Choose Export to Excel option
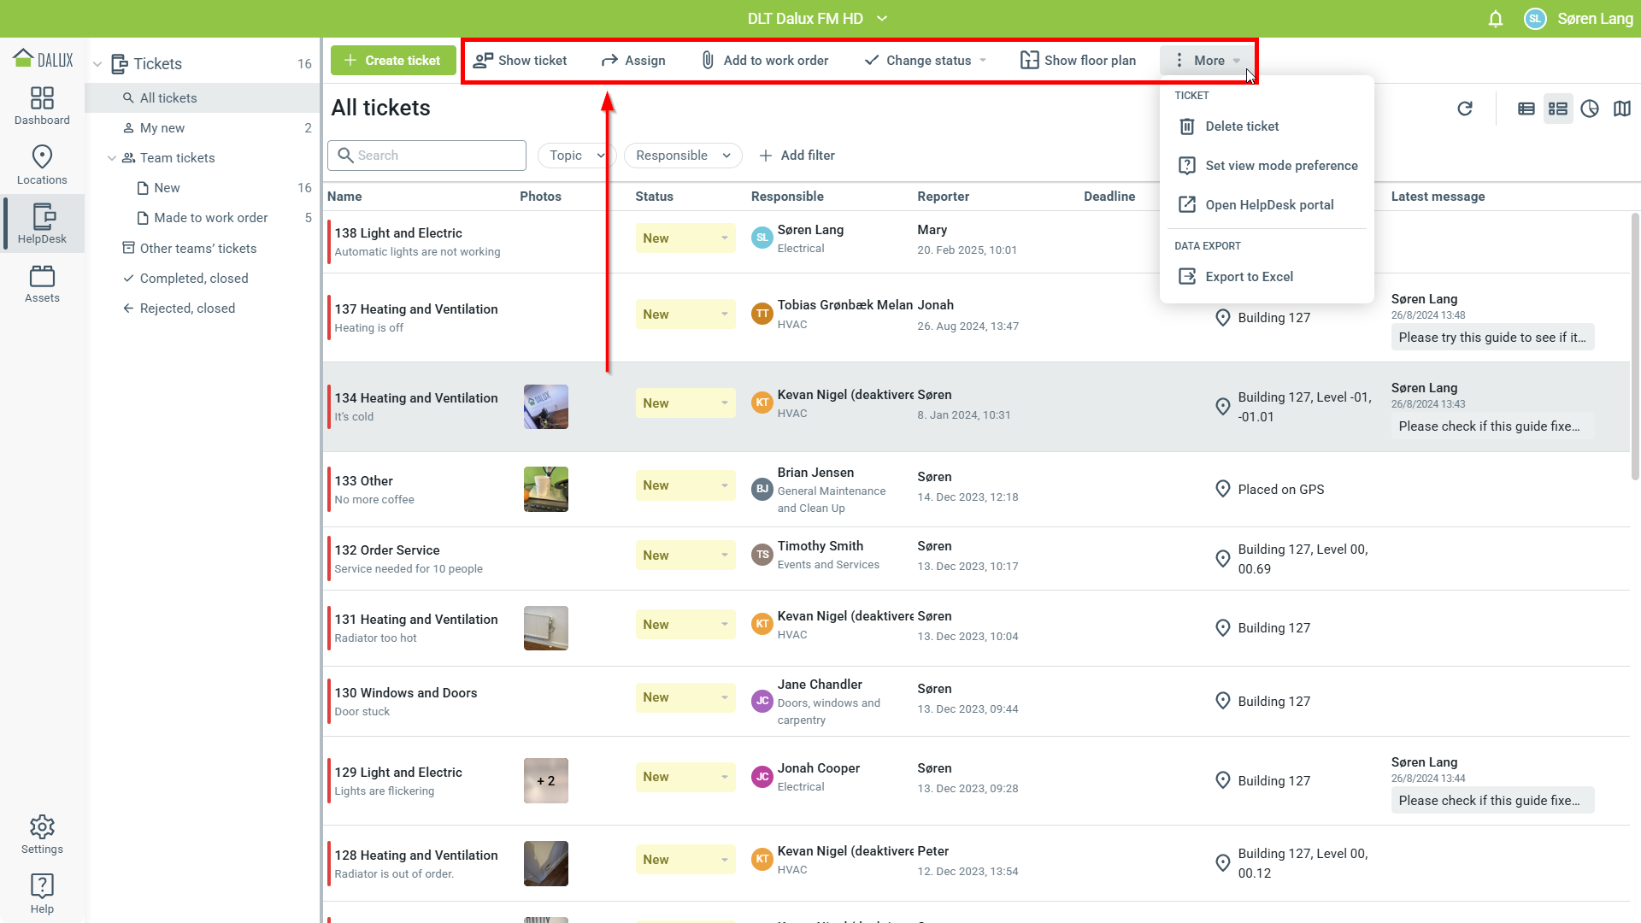This screenshot has width=1641, height=923. 1248,277
